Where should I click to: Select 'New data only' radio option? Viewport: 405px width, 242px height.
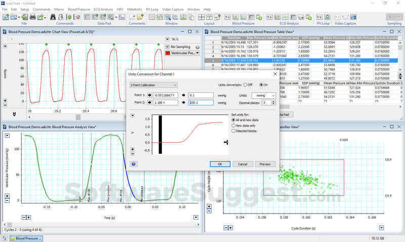tap(233, 125)
